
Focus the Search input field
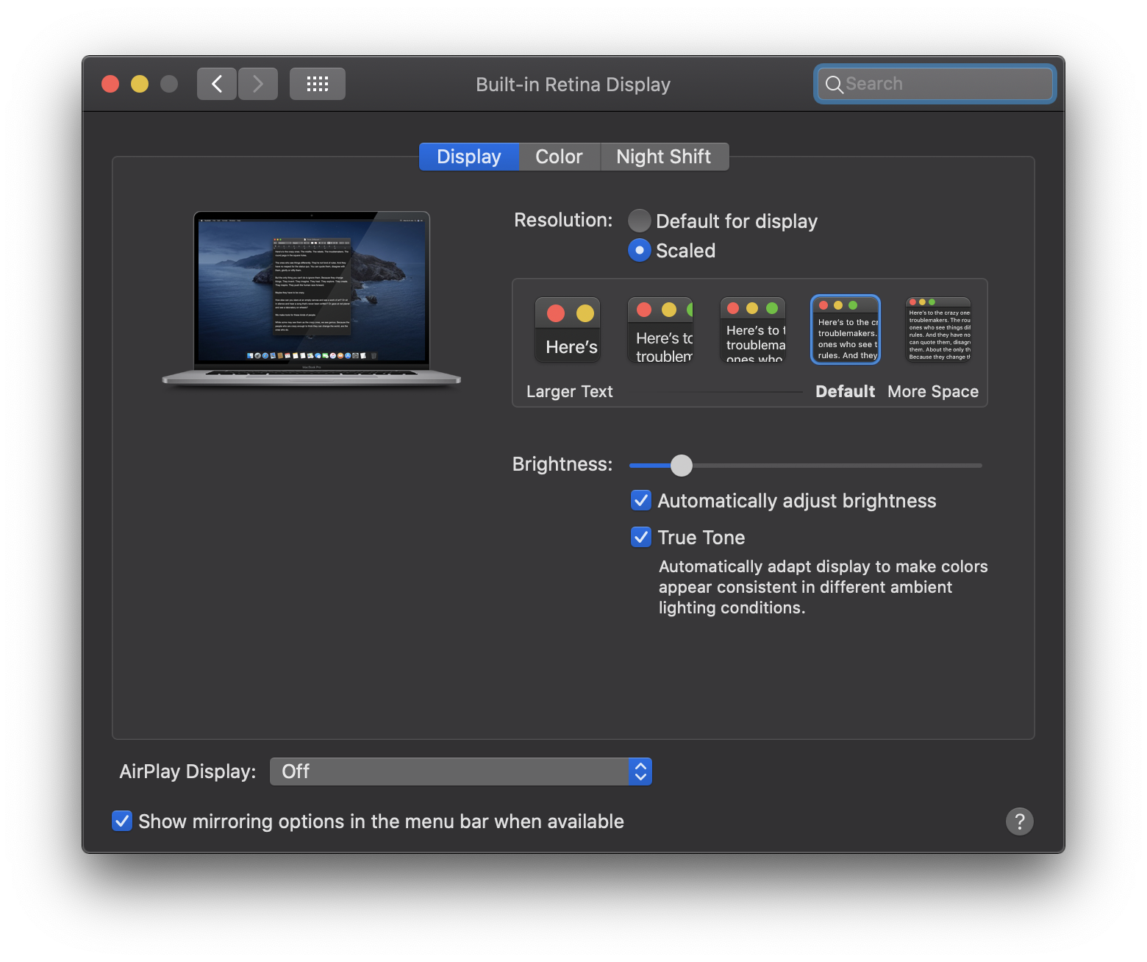point(935,84)
